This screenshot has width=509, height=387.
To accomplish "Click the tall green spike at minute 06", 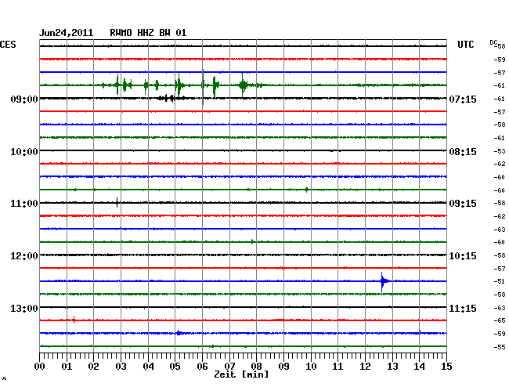I will [x=203, y=86].
